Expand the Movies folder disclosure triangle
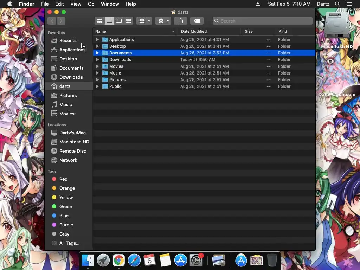The image size is (360, 270). click(97, 66)
